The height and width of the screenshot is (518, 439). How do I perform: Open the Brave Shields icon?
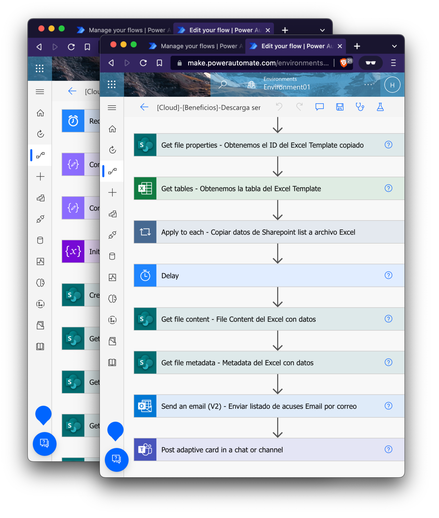click(x=344, y=63)
